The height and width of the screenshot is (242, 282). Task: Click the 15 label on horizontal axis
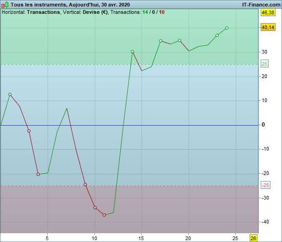(x=141, y=238)
